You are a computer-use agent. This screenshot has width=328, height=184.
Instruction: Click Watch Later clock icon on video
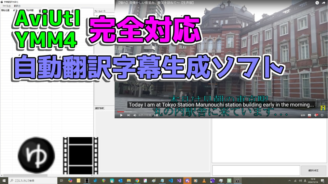[317, 3]
